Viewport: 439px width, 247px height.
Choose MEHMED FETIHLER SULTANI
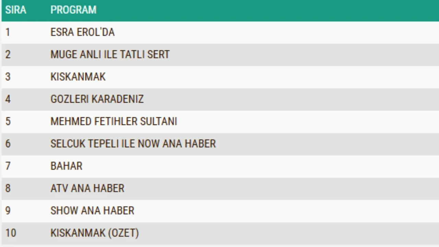click(x=114, y=121)
